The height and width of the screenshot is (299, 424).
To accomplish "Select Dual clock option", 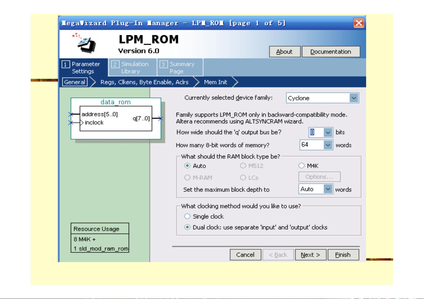I will point(187,227).
